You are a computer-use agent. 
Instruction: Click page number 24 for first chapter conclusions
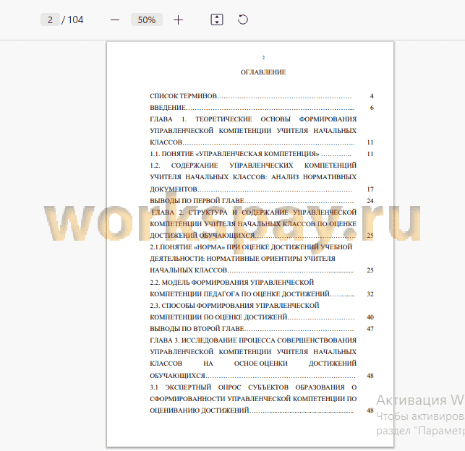370,201
